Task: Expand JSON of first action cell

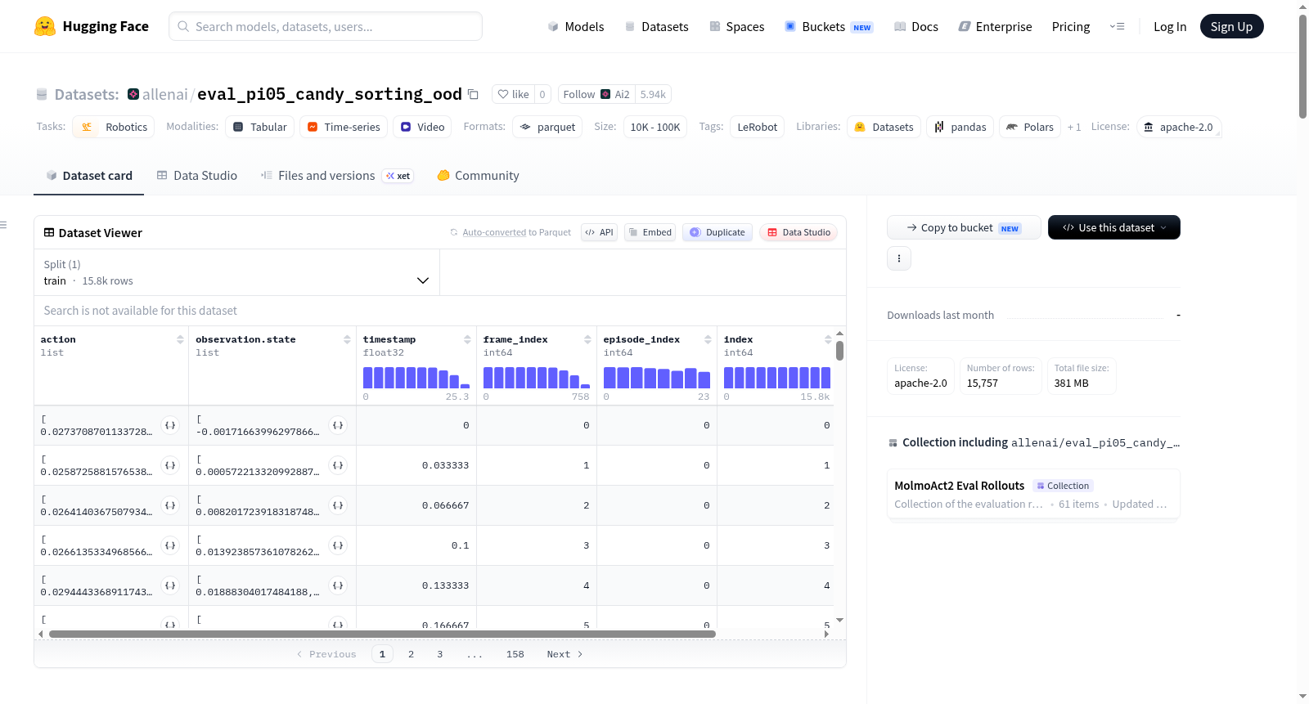Action: point(170,425)
